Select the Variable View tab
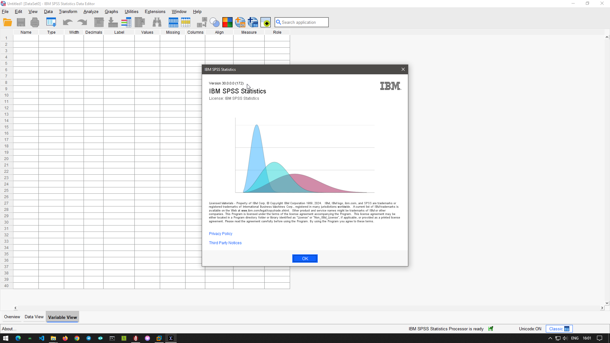 (x=63, y=317)
